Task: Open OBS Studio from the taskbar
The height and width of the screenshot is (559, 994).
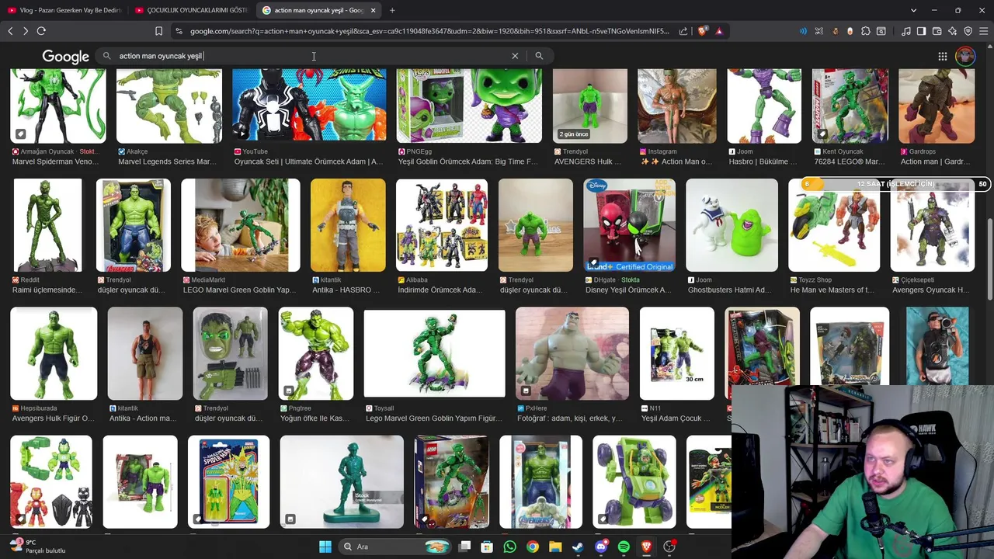Action: coord(669,547)
